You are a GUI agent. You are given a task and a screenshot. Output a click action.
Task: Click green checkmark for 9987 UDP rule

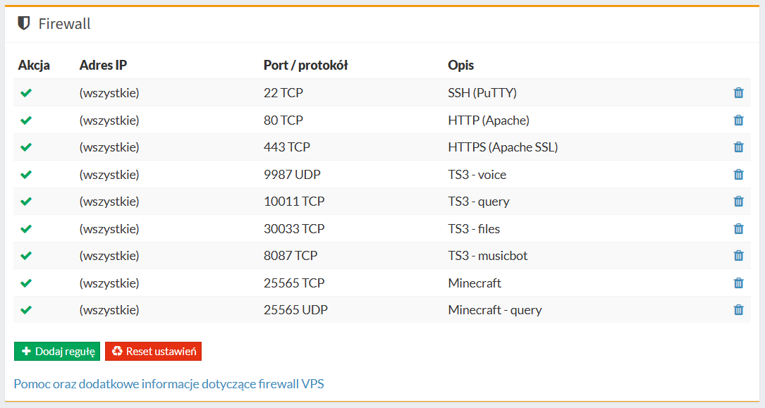coord(26,175)
